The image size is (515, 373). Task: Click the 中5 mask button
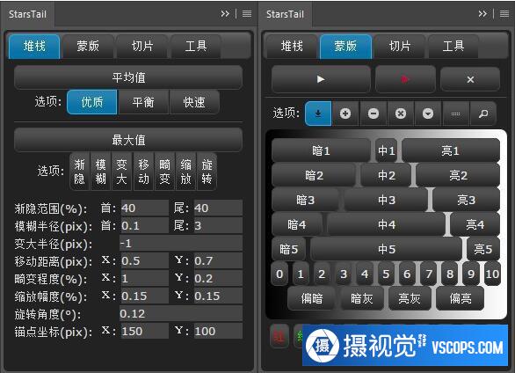coord(387,250)
